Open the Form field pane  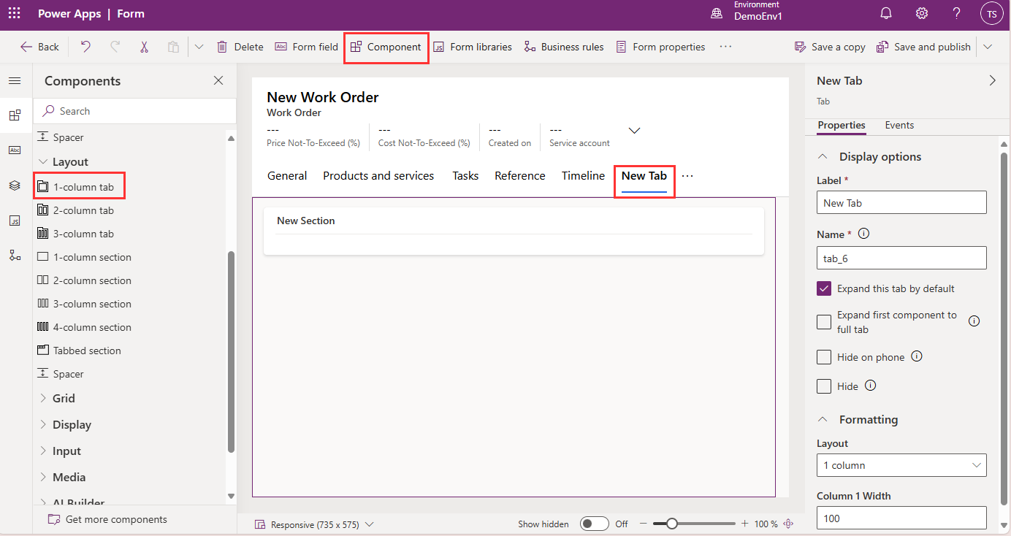pos(306,47)
